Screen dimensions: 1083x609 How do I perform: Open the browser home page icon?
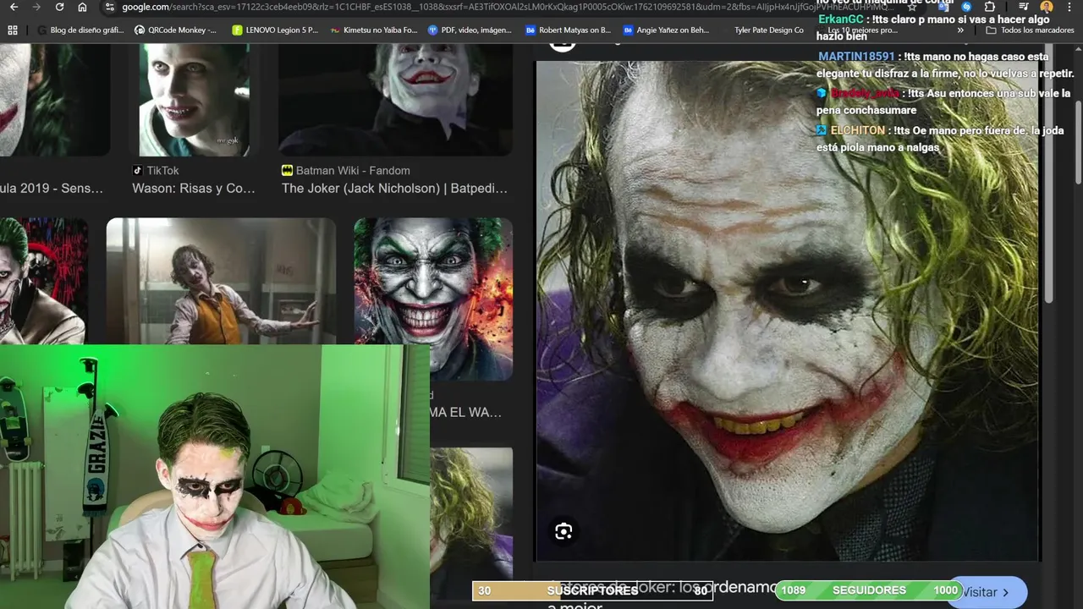tap(82, 7)
